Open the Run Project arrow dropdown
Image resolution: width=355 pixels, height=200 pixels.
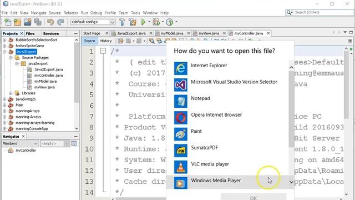coord(149,22)
